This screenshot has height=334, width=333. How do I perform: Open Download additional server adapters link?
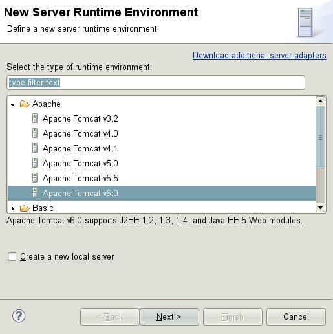click(x=259, y=56)
